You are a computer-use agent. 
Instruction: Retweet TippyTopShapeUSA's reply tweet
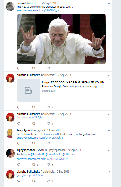(33, 165)
